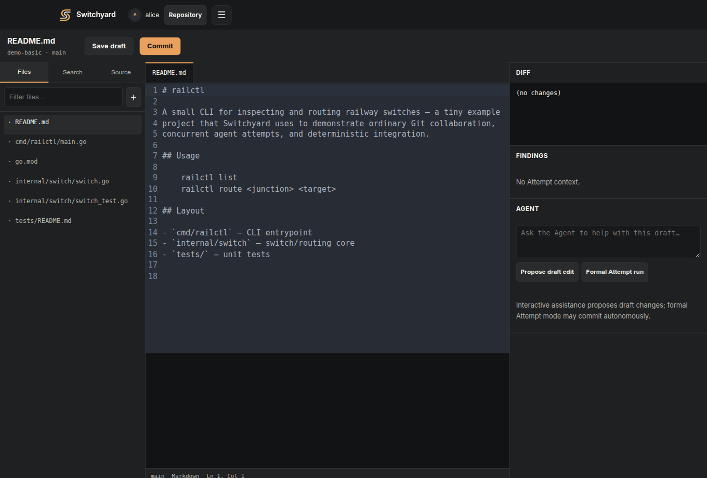The width and height of the screenshot is (707, 478).
Task: Switch to the Source tab
Action: point(121,72)
